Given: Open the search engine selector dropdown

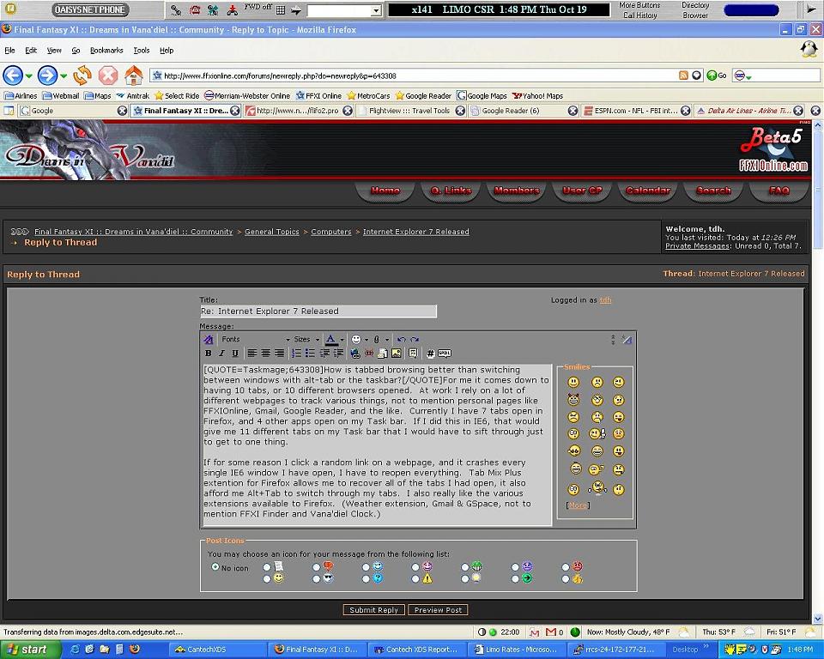Looking at the screenshot, I should coord(742,76).
